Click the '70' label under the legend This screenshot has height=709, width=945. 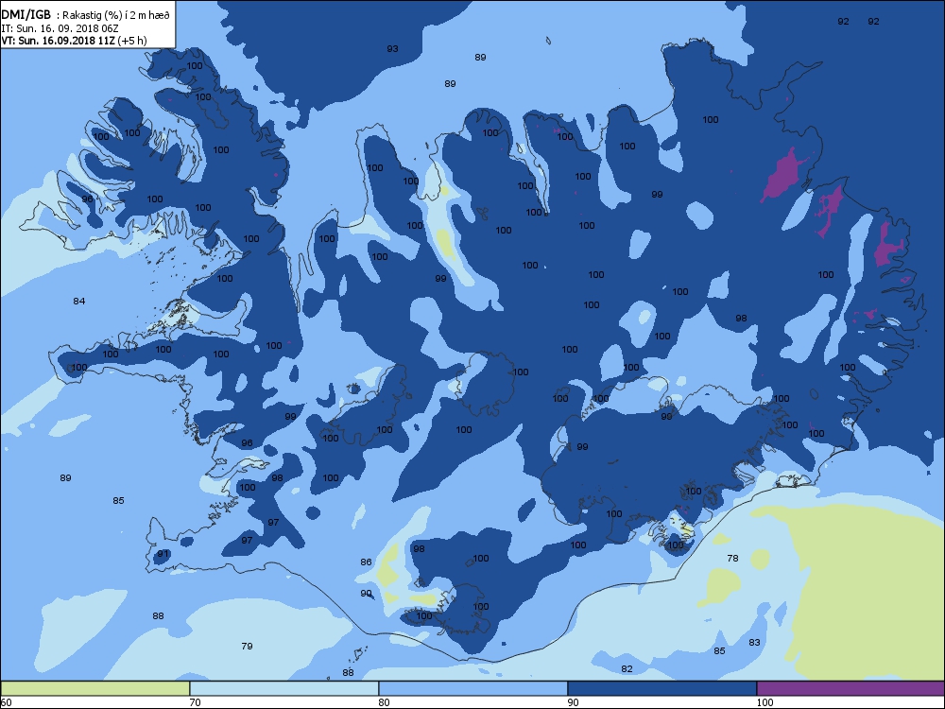[196, 702]
